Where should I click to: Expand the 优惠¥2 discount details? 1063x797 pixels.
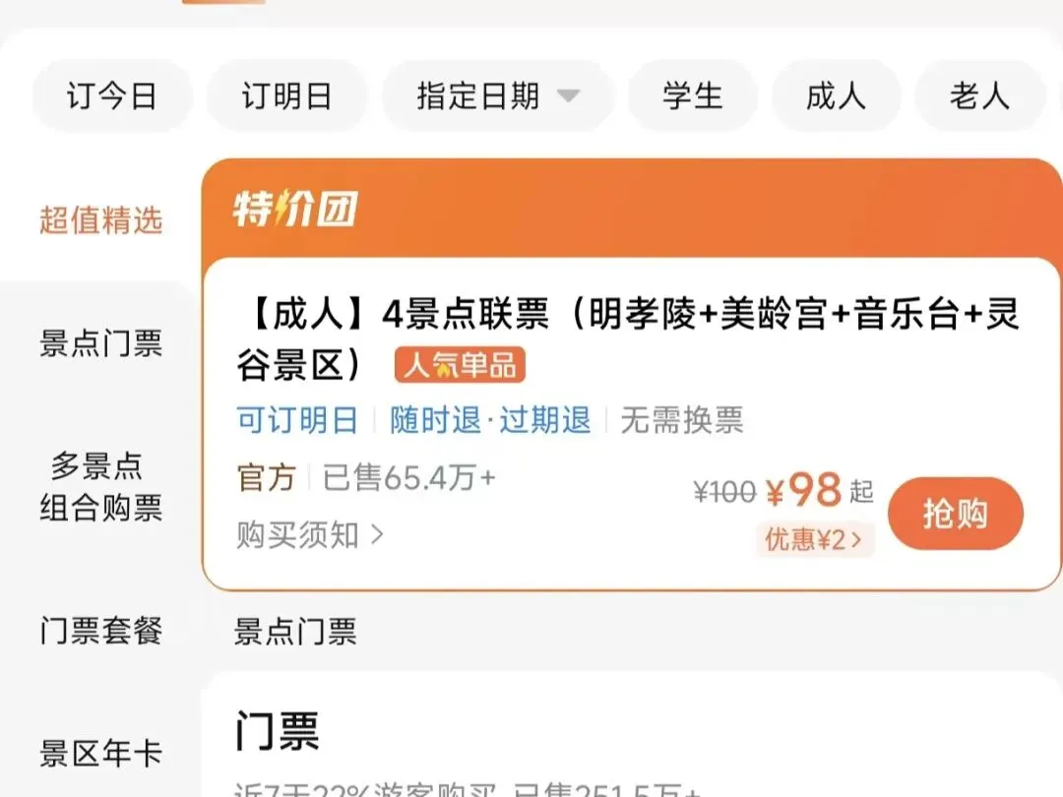pyautogui.click(x=814, y=540)
